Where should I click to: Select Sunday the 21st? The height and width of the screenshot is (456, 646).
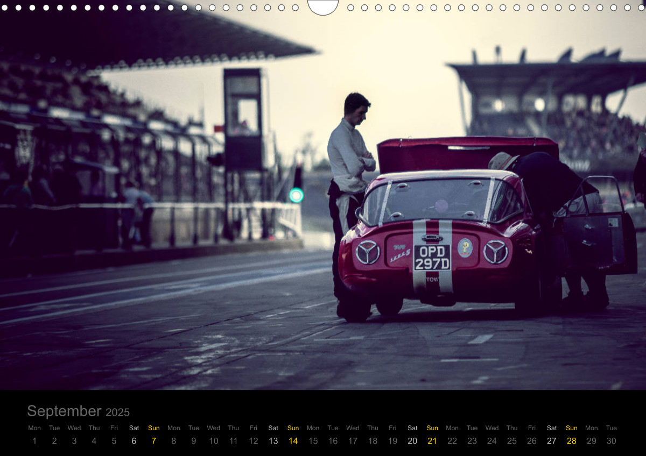[x=432, y=441]
